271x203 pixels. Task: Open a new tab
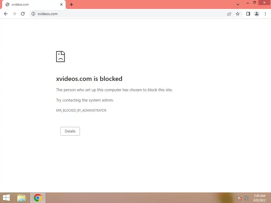pyautogui.click(x=71, y=5)
